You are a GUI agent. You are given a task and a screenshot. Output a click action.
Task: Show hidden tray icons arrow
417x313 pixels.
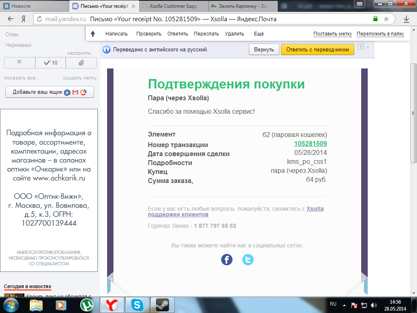click(x=344, y=305)
